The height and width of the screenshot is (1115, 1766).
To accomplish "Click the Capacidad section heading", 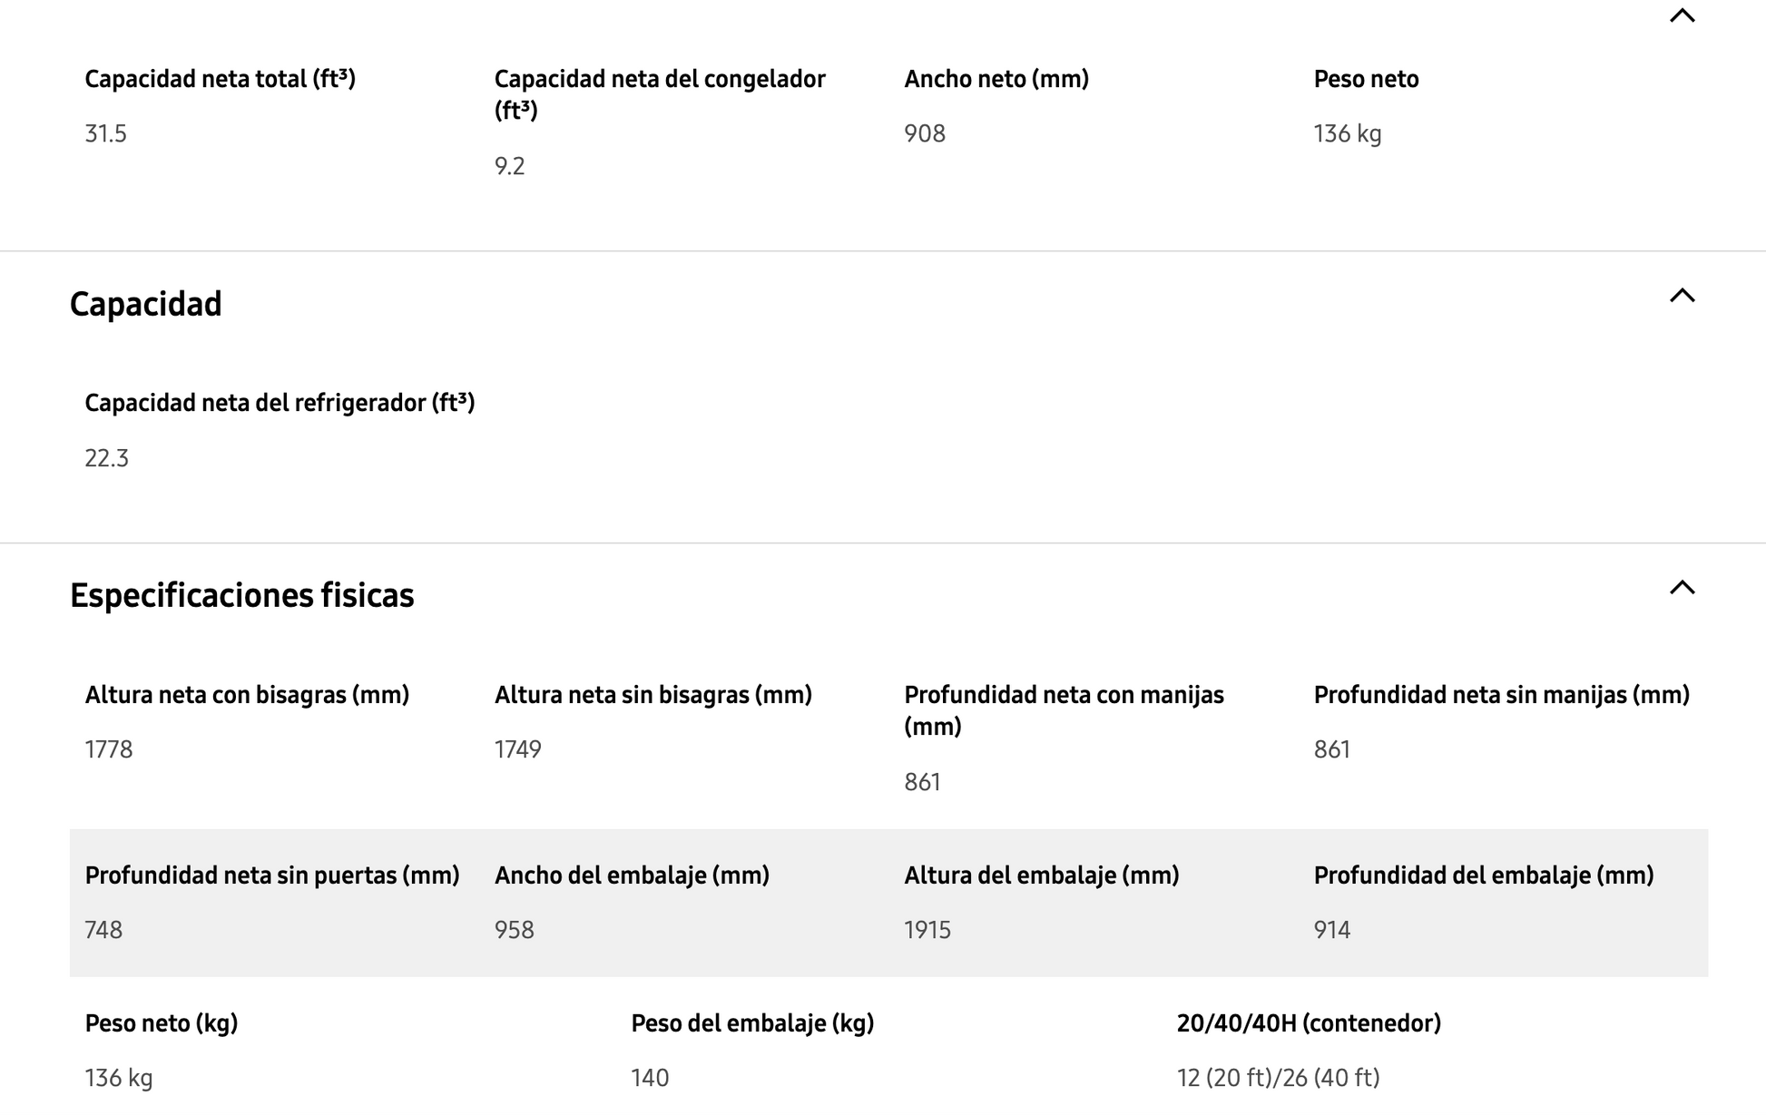I will pyautogui.click(x=145, y=304).
